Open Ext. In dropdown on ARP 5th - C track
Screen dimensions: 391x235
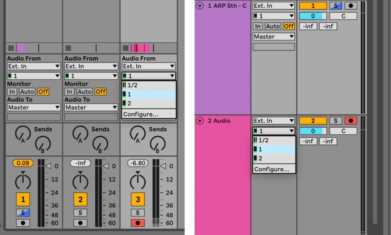point(274,6)
